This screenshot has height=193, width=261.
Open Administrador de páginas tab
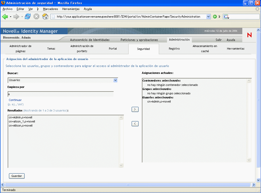(x=20, y=49)
